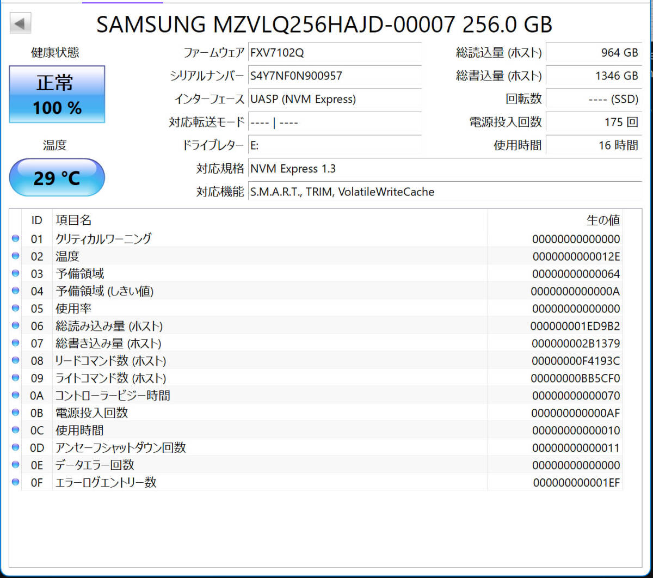Select the アンセーフシャットダウン回数 attribute name
The width and height of the screenshot is (653, 578).
tap(121, 448)
